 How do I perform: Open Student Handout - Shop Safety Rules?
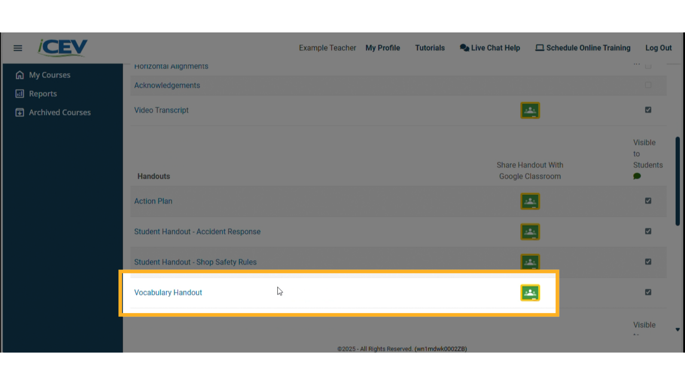click(x=195, y=262)
